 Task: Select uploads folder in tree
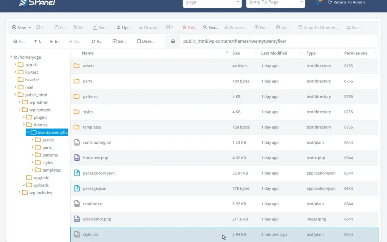click(x=41, y=185)
